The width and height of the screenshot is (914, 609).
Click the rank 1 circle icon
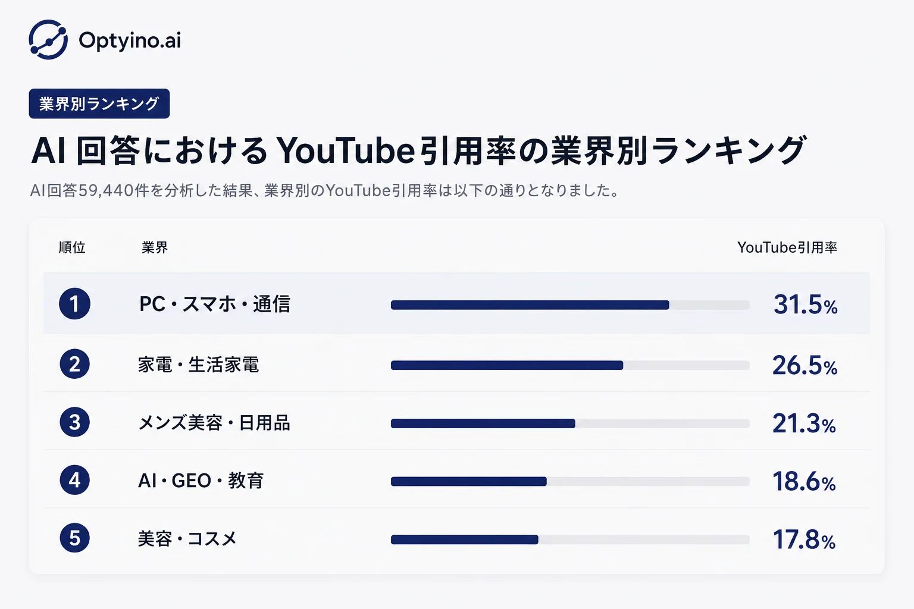[x=74, y=304]
